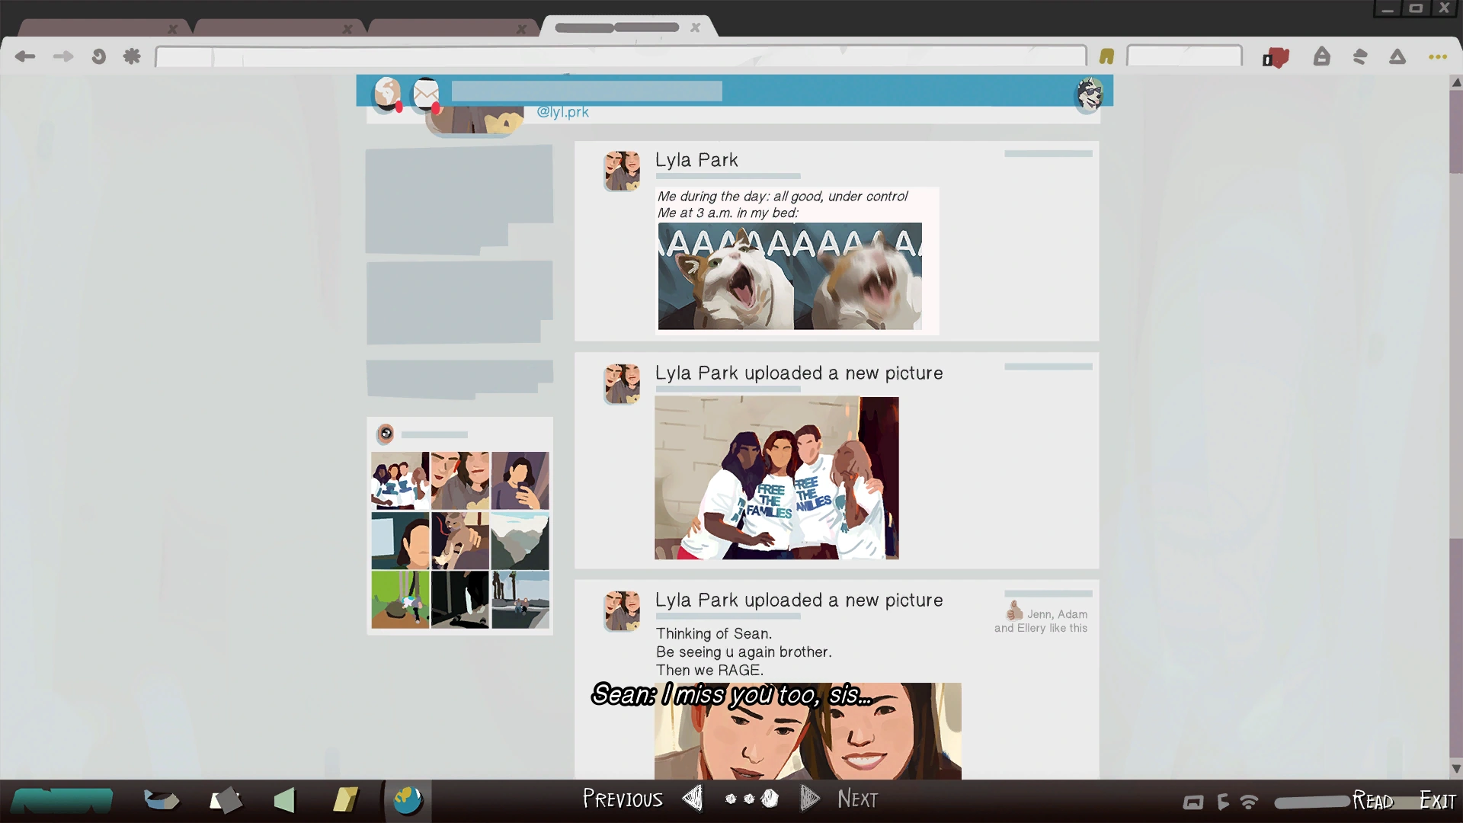The width and height of the screenshot is (1463, 823).
Task: Click the browser back arrow
Action: [x=25, y=56]
